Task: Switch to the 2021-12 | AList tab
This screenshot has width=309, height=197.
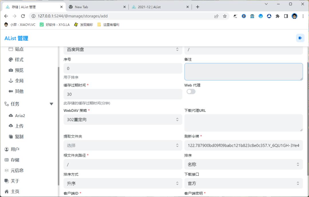Action: (x=149, y=7)
